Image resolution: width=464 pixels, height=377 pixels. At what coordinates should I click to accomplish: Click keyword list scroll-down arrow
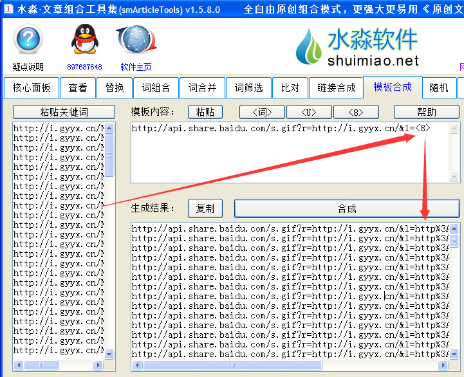pyautogui.click(x=109, y=354)
